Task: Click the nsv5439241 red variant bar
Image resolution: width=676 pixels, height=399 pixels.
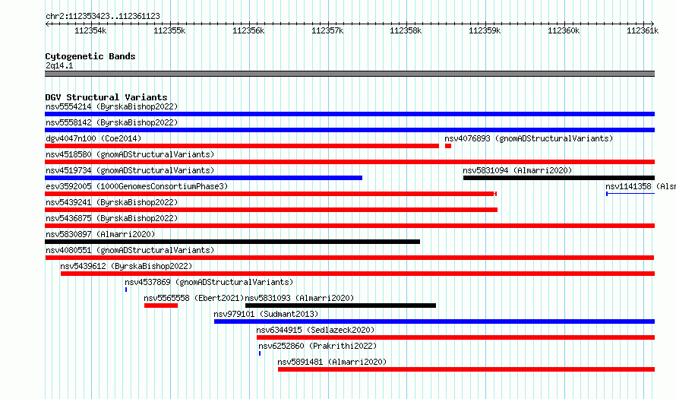Action: (271, 210)
